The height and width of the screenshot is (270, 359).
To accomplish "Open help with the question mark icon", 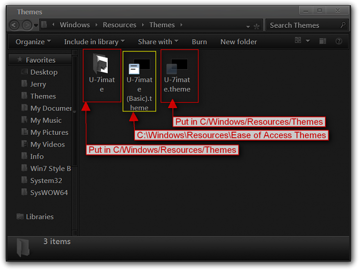I will [x=338, y=41].
